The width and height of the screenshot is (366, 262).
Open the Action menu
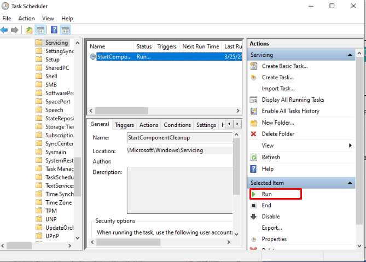point(26,18)
